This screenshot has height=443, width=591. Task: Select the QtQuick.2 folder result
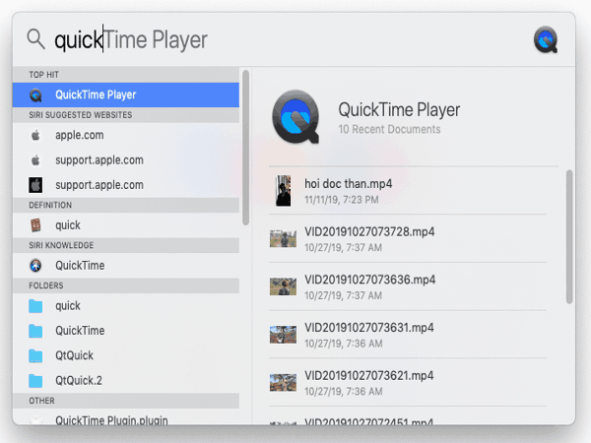pyautogui.click(x=126, y=380)
